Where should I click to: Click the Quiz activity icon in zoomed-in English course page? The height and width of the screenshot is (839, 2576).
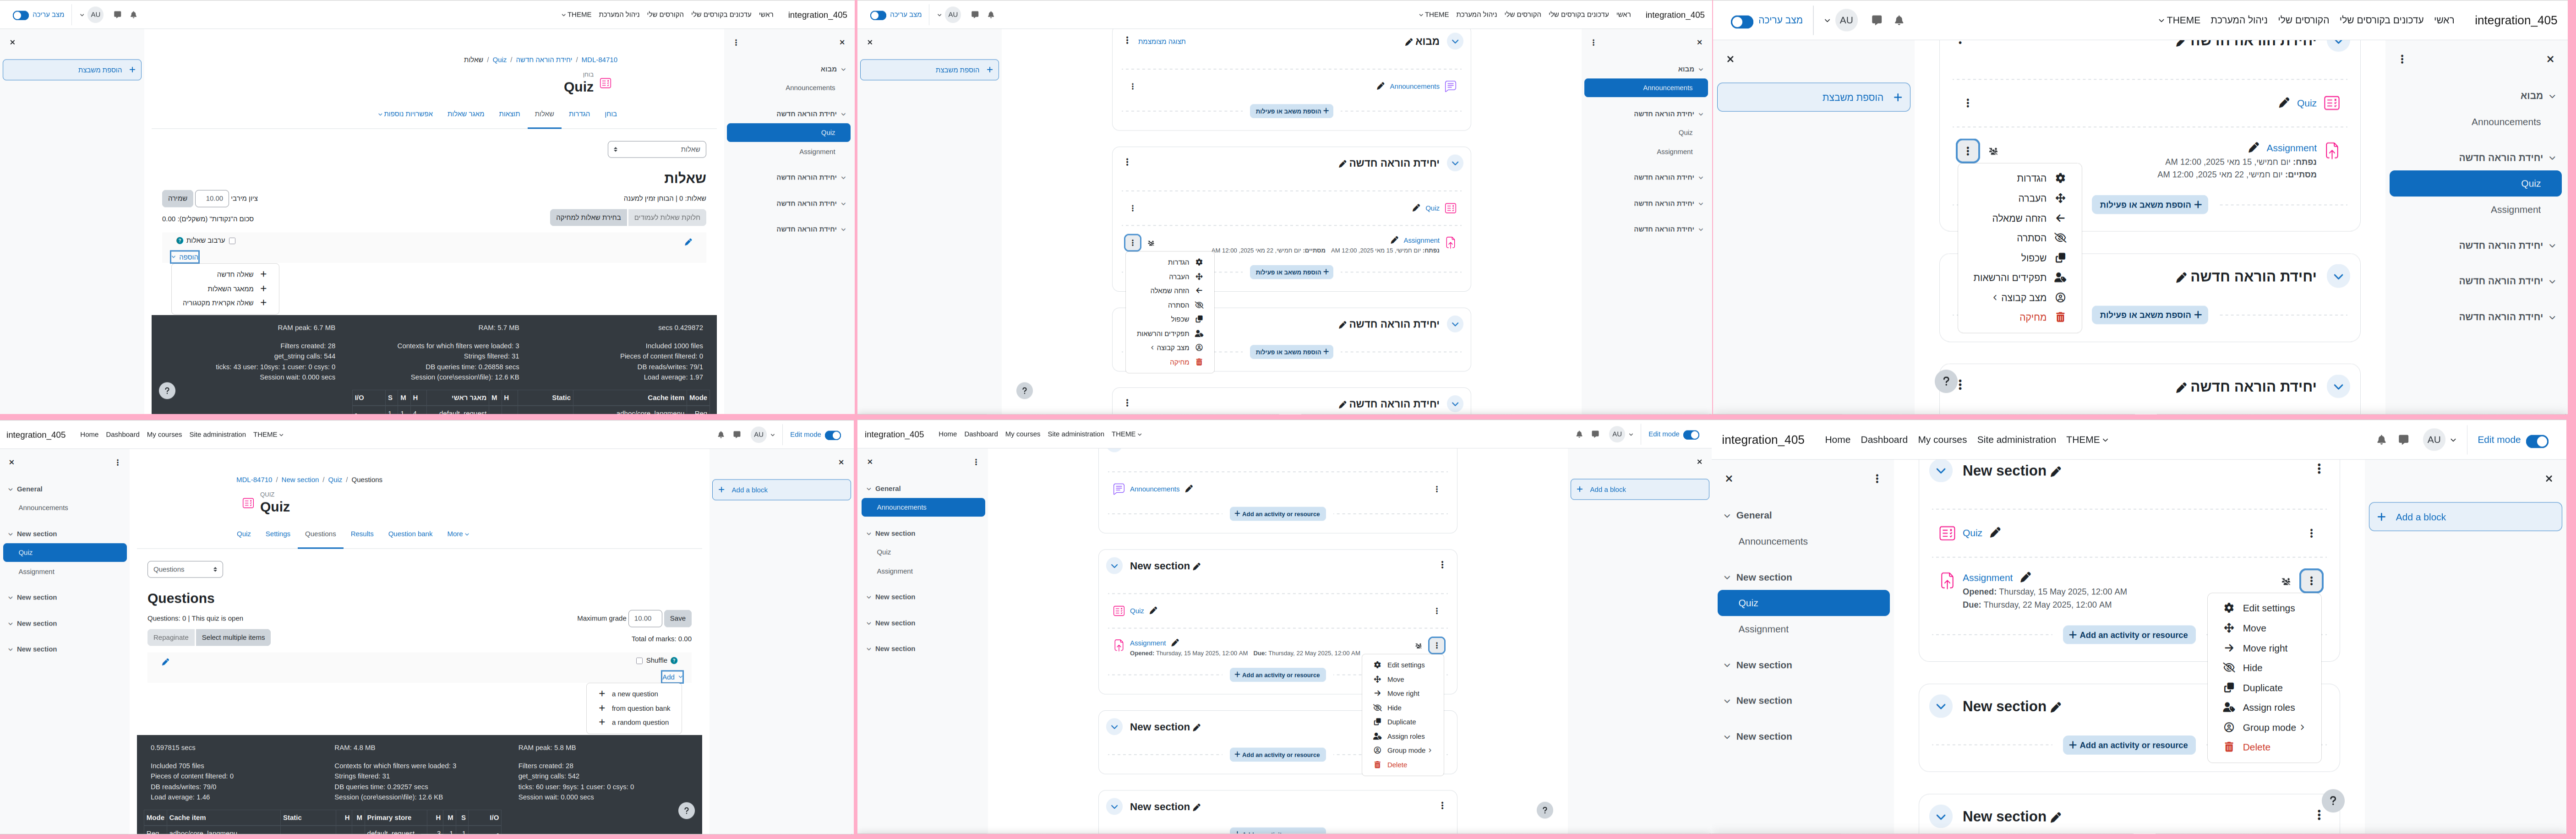pyautogui.click(x=1947, y=533)
